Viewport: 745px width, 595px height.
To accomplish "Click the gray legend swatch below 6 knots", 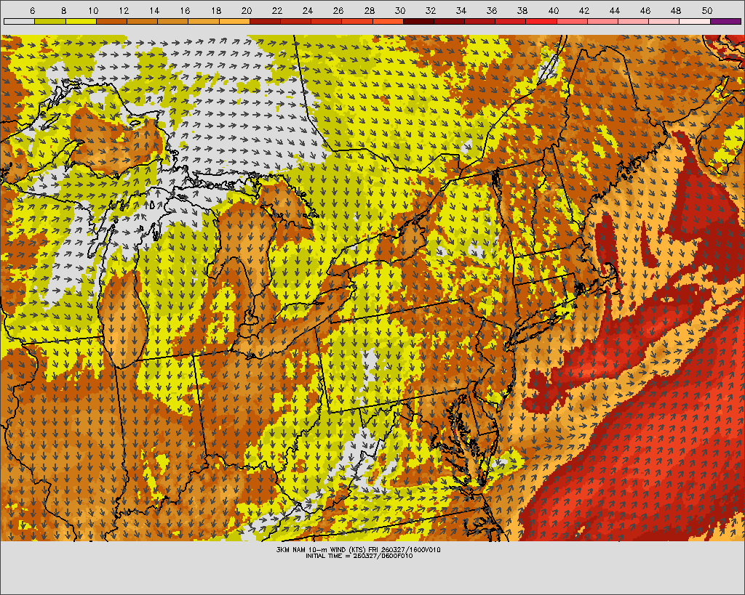I will point(19,21).
